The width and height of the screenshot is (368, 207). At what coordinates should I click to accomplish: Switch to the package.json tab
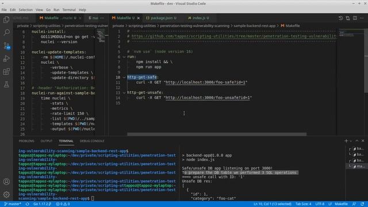tap(161, 18)
